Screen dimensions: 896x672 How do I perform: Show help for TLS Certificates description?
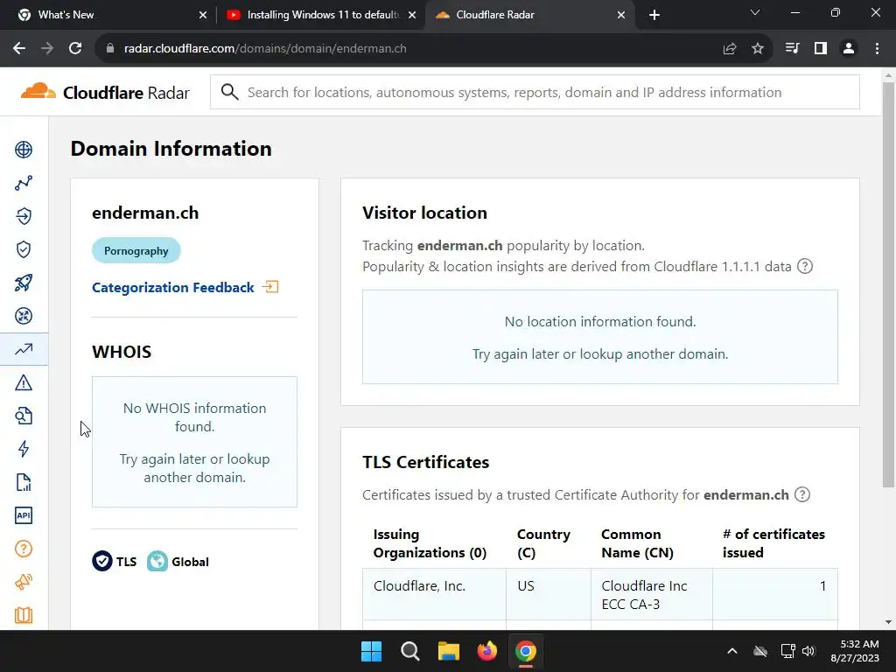(802, 495)
